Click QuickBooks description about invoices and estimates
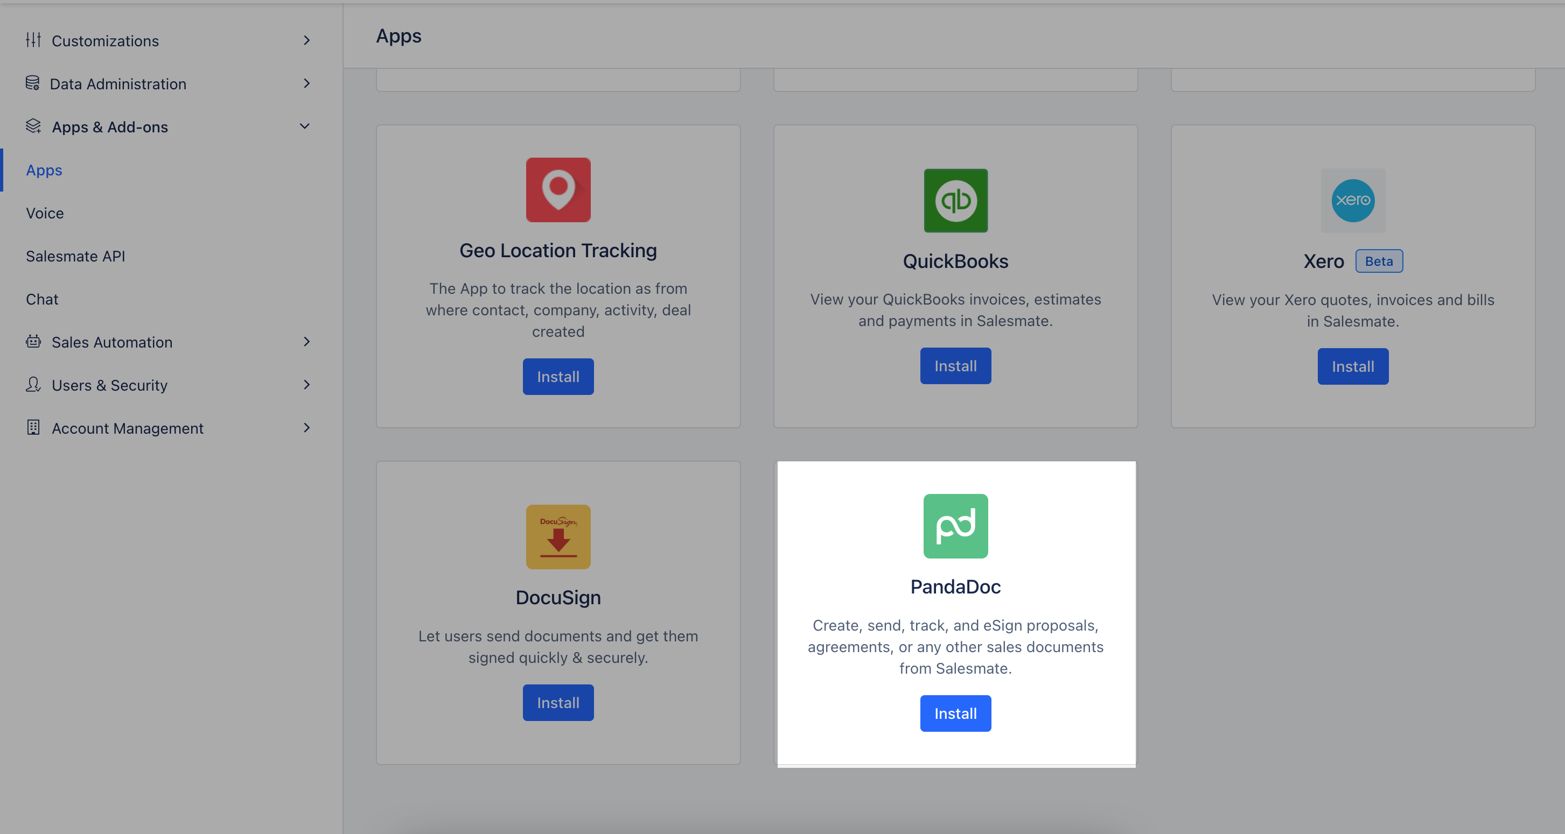Screen dimensions: 1565x834 pos(955,310)
